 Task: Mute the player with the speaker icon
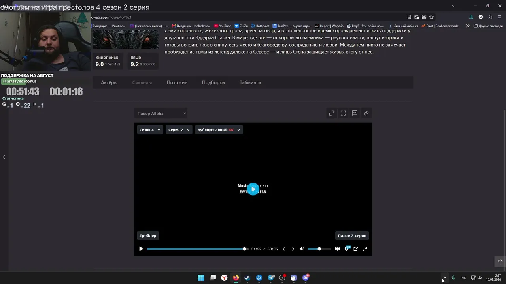302,249
